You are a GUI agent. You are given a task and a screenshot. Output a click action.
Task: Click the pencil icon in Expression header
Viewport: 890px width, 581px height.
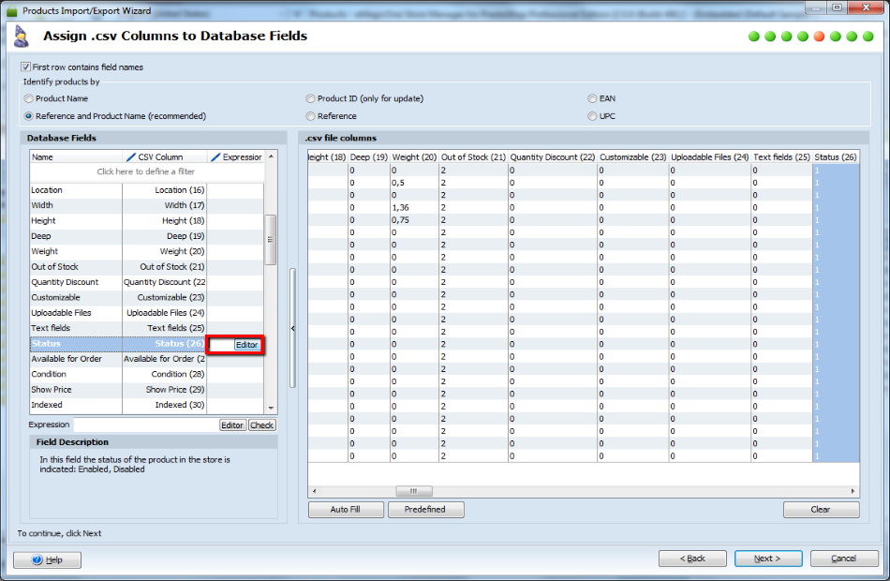[215, 157]
